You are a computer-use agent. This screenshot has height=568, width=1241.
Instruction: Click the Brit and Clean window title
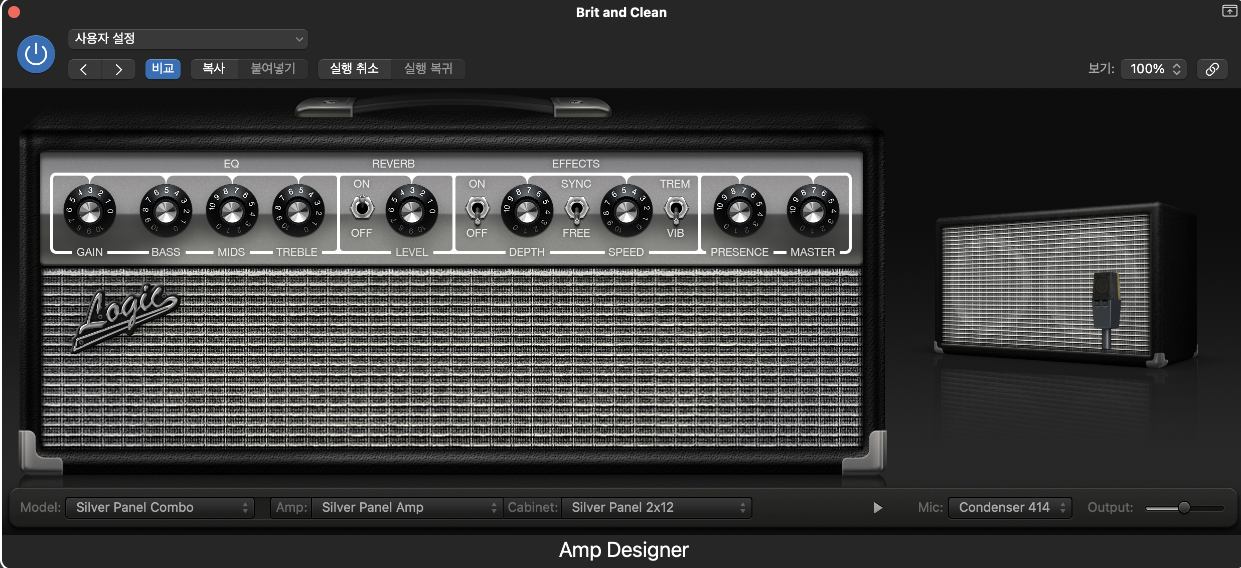621,12
